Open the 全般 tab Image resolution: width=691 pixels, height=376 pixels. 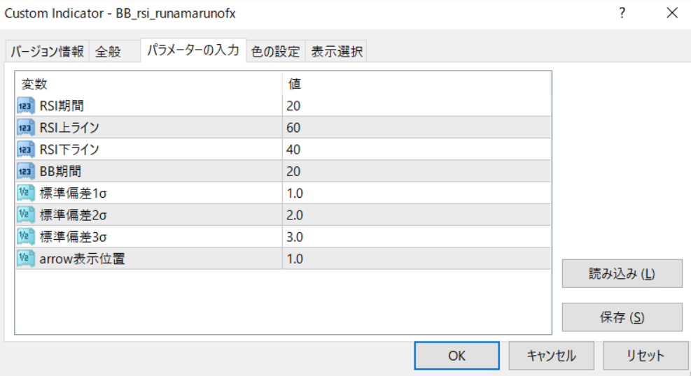click(109, 51)
